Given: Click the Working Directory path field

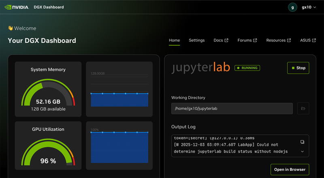Looking at the screenshot, I should click(232, 108).
